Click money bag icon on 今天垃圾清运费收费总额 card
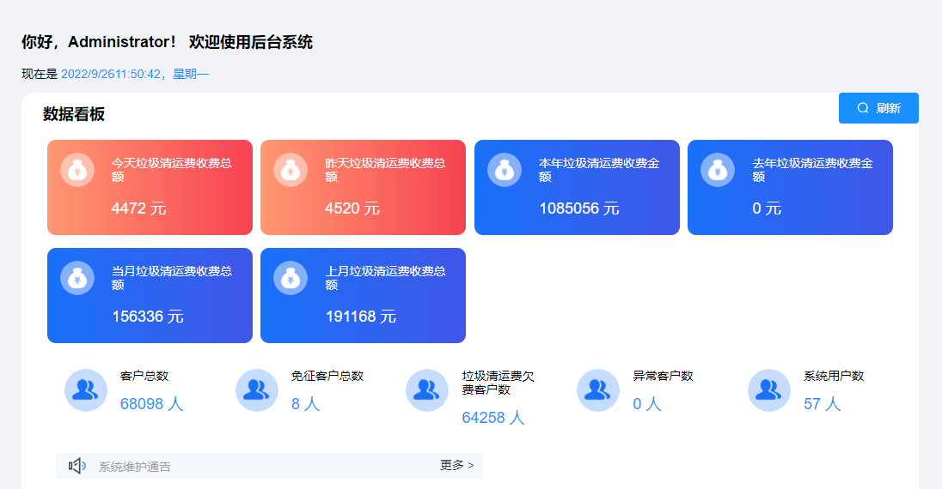 (x=77, y=169)
